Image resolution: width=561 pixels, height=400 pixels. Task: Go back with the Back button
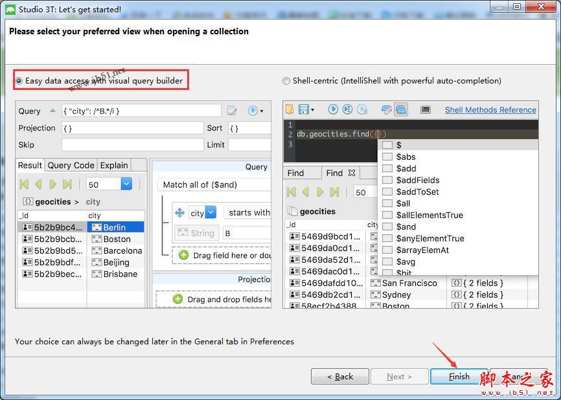click(x=340, y=377)
